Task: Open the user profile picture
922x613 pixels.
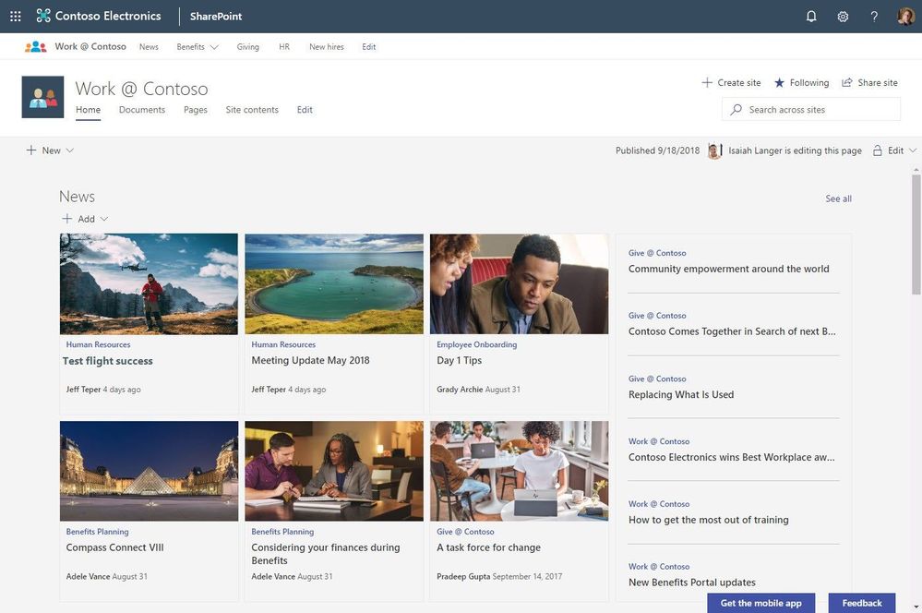Action: (905, 17)
